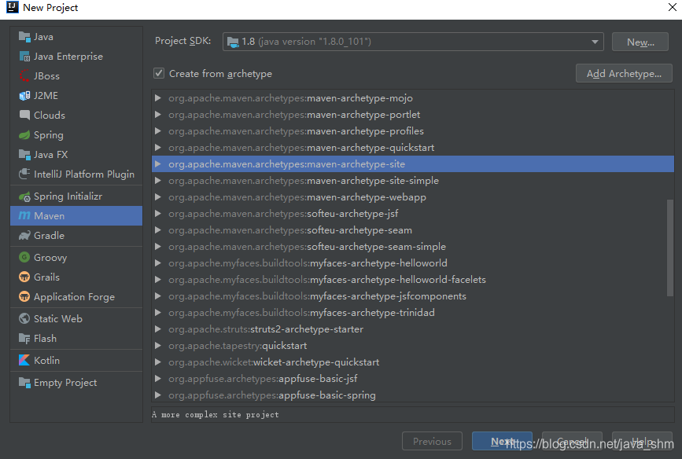Click the Application Forge icon
Image resolution: width=682 pixels, height=459 pixels.
tap(24, 296)
